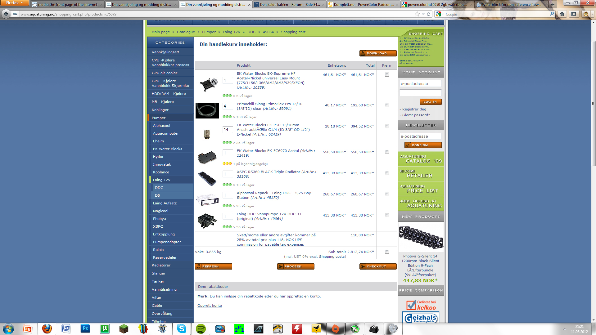Open Skype from the taskbar
This screenshot has width=596, height=335.
tap(182, 329)
